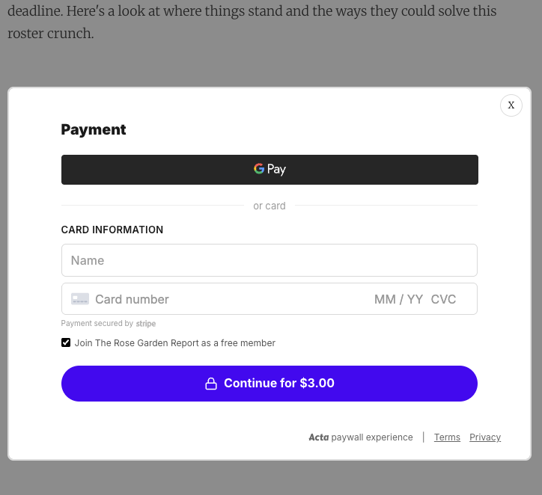Open the Terms link
542x495 pixels.
(x=447, y=437)
